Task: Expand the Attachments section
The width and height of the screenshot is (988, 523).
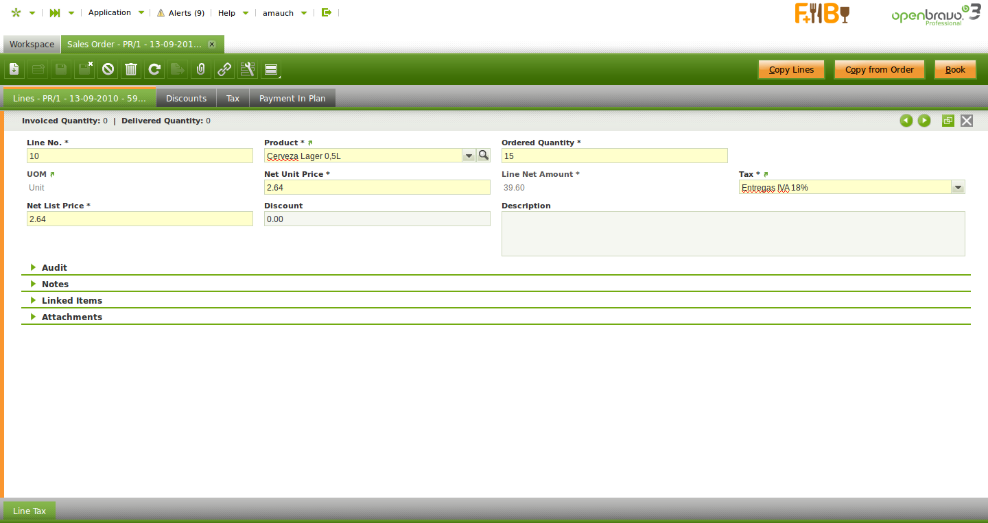Action: tap(71, 317)
